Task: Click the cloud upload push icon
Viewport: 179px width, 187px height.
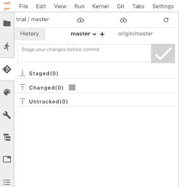Action: tap(124, 20)
